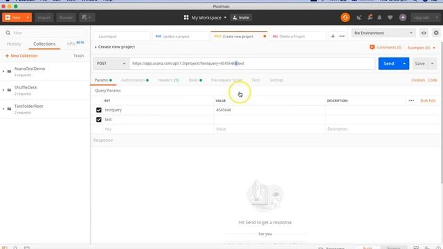Screen dimensions: 443x249
Task: Open the Cookies link
Action: tap(418, 80)
